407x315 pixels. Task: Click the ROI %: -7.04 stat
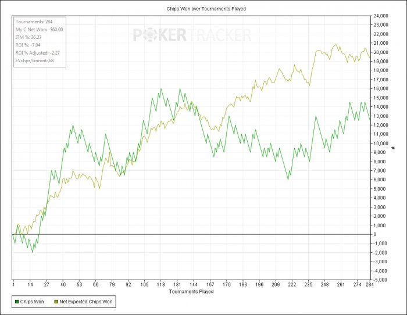click(28, 45)
